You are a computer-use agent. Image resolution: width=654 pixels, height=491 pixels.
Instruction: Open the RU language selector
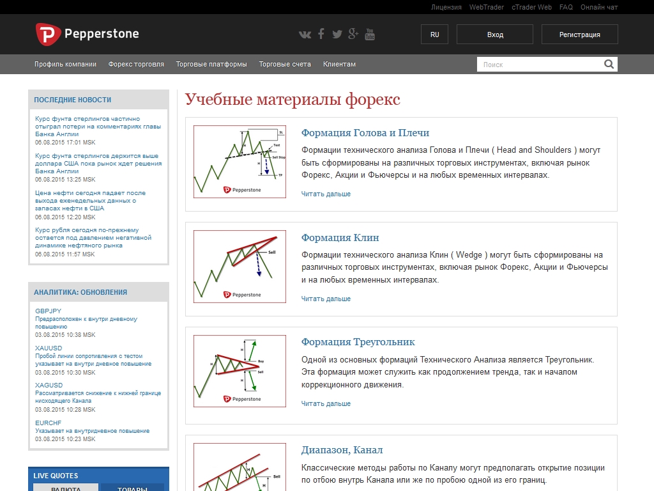(x=434, y=35)
